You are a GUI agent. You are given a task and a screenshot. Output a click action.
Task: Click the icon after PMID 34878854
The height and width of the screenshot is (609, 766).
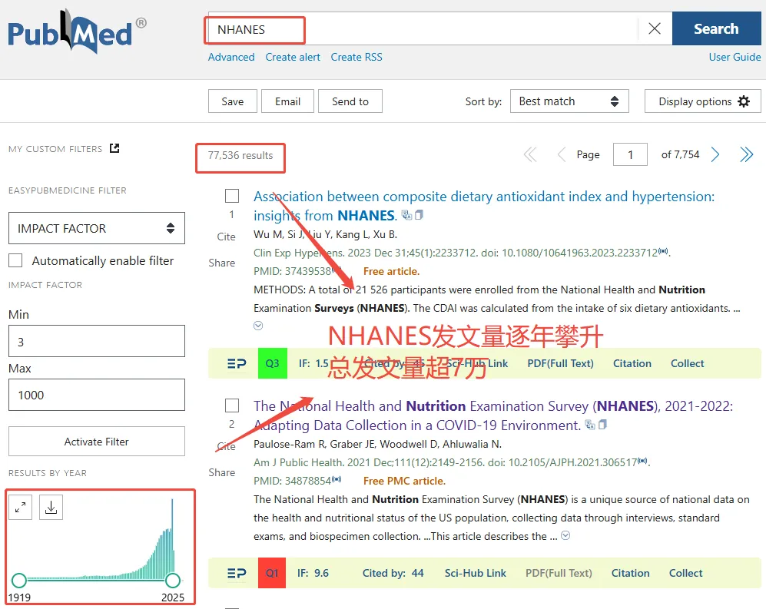[337, 479]
